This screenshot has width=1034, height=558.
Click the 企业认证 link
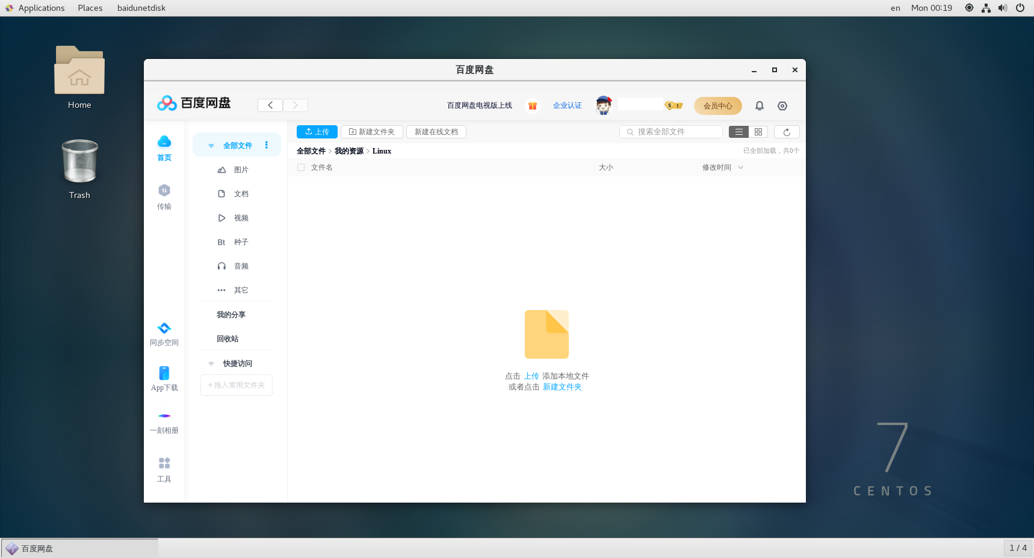(x=568, y=105)
